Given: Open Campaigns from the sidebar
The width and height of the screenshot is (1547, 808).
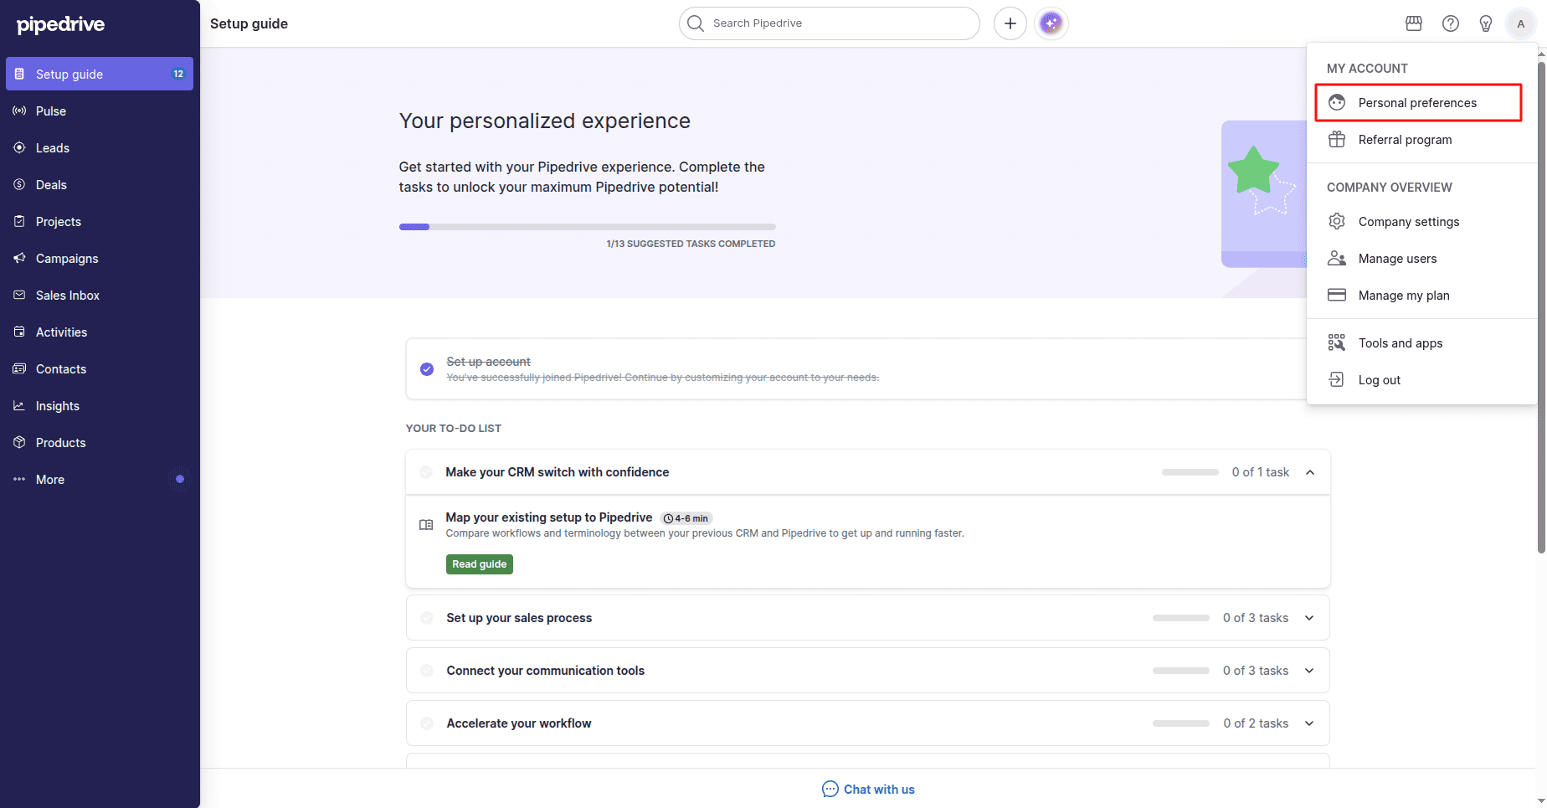Looking at the screenshot, I should coord(100,258).
